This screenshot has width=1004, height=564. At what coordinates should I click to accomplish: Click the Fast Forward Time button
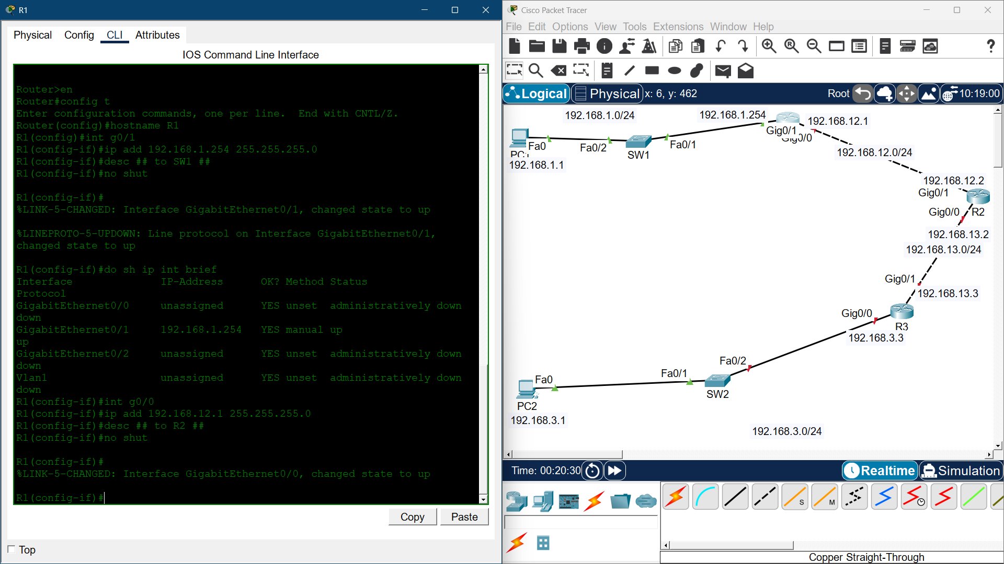[x=614, y=471]
